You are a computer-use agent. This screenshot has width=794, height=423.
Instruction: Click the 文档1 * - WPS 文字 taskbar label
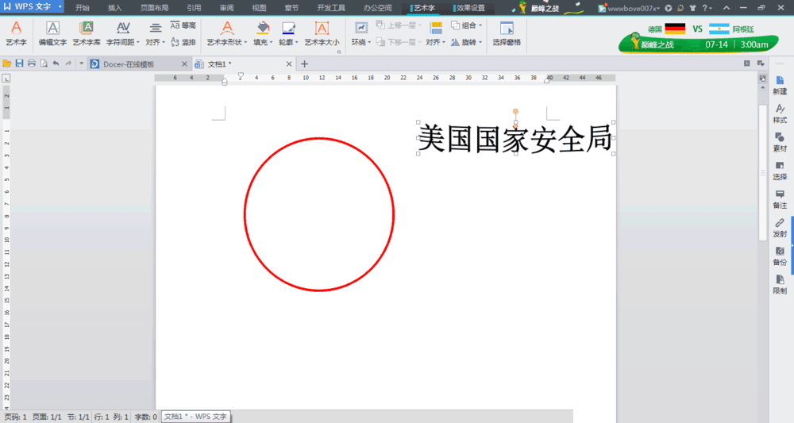195,417
